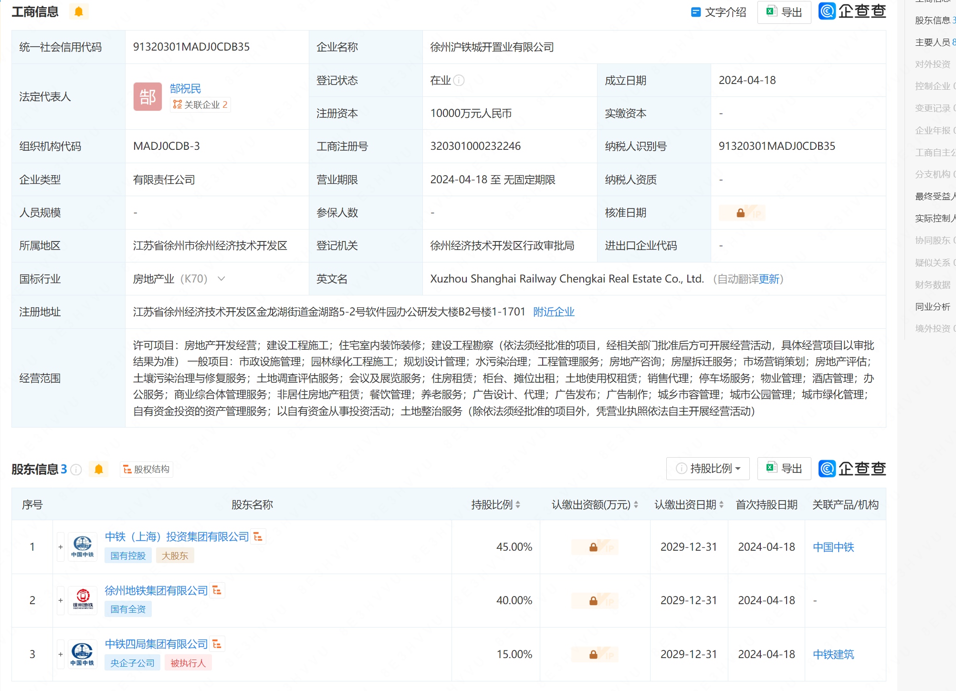Click equity chart icon beside 中铁（上海）投资集团有限公司
This screenshot has width=956, height=691.
[258, 537]
